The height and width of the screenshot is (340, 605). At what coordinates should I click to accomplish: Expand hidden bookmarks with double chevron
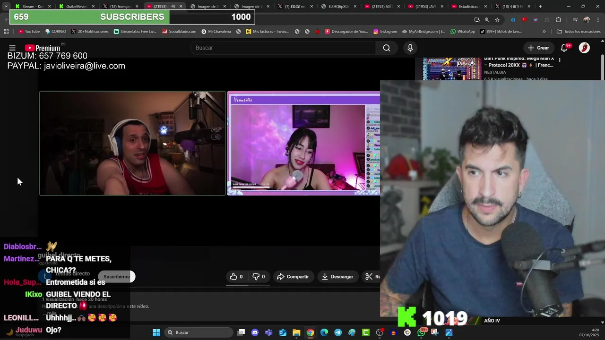(544, 32)
